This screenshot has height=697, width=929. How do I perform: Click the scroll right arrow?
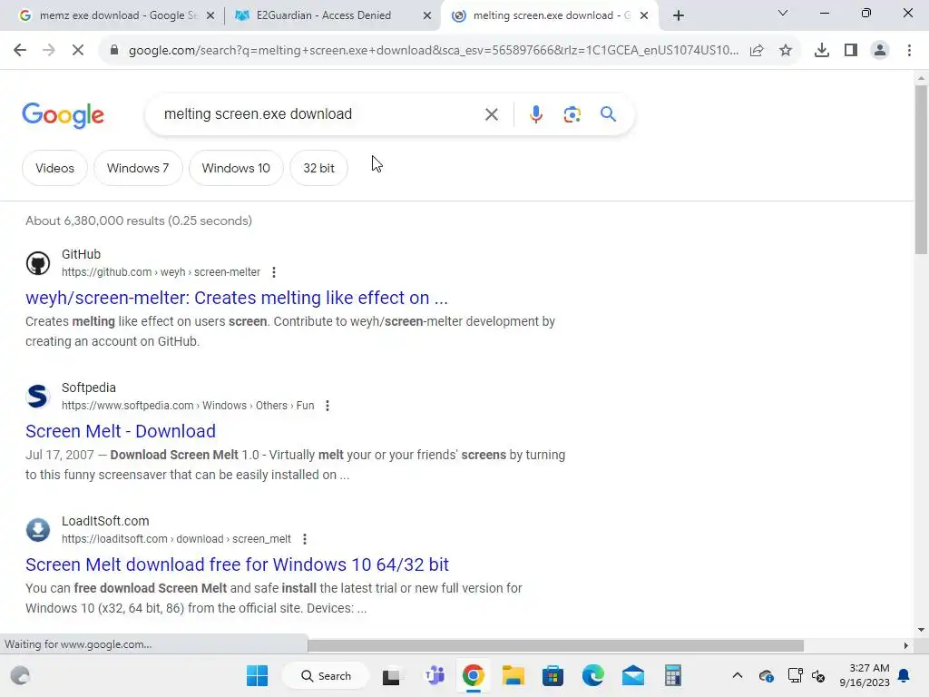point(905,645)
